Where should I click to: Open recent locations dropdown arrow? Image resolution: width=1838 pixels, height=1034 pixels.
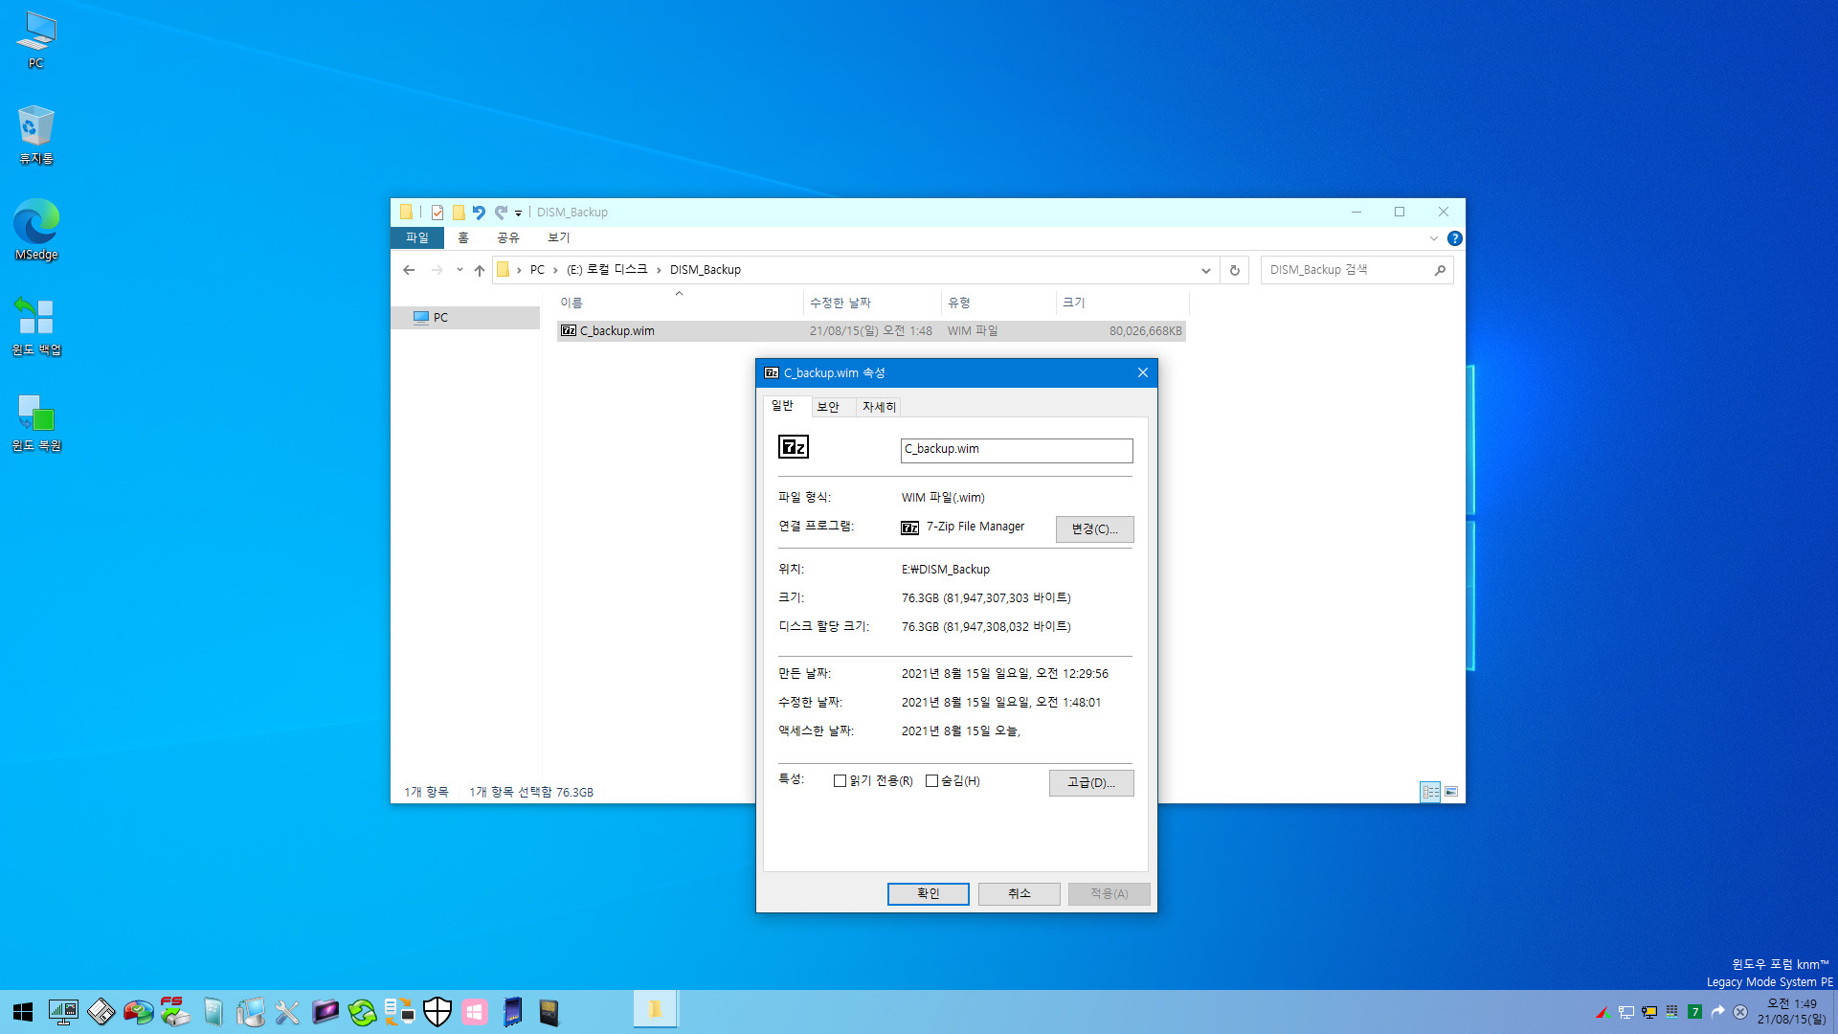tap(459, 270)
